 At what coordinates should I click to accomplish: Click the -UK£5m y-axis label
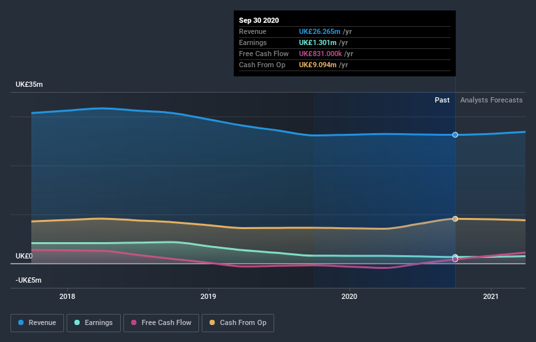click(28, 280)
